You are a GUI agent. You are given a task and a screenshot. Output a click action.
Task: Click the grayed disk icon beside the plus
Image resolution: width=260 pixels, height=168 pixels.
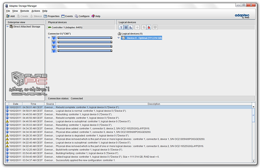coord(144,27)
